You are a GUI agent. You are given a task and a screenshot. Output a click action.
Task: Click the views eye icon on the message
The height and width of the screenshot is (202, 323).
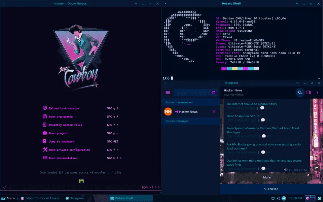(x=286, y=170)
